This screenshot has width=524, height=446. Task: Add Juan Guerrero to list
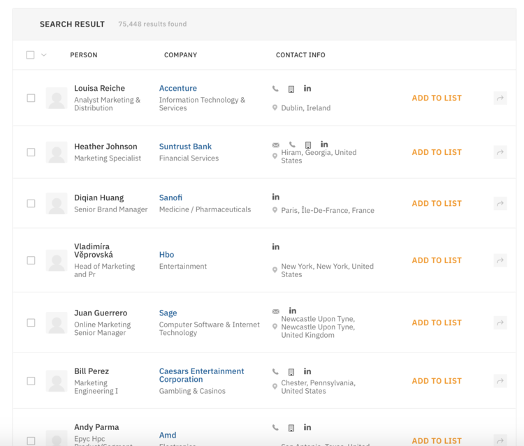click(437, 323)
